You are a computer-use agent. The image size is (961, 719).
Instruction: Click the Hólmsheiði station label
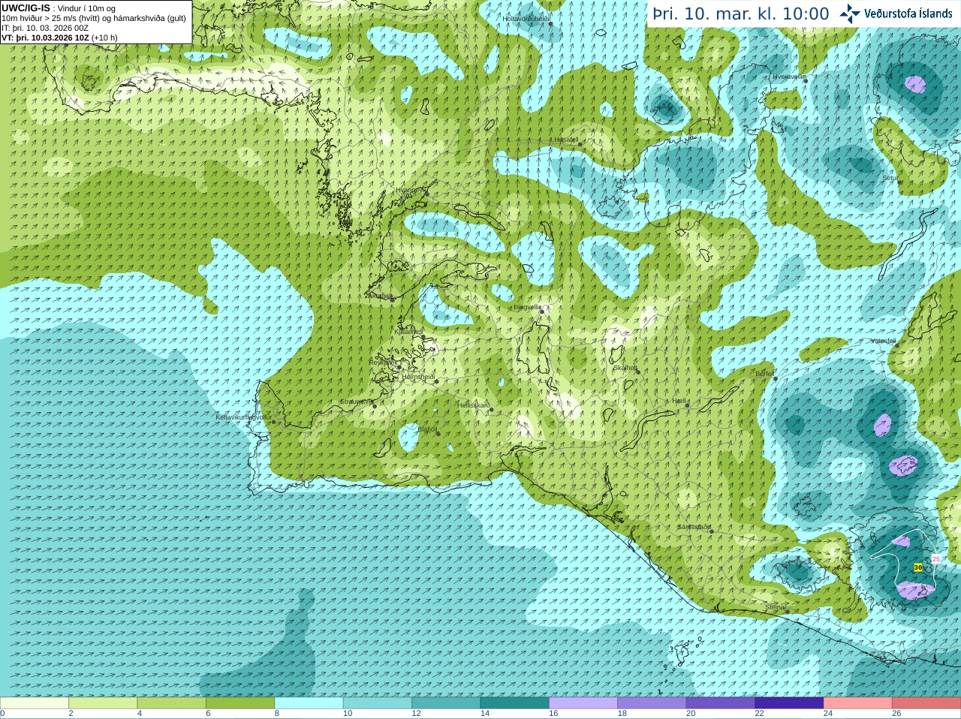click(x=418, y=377)
